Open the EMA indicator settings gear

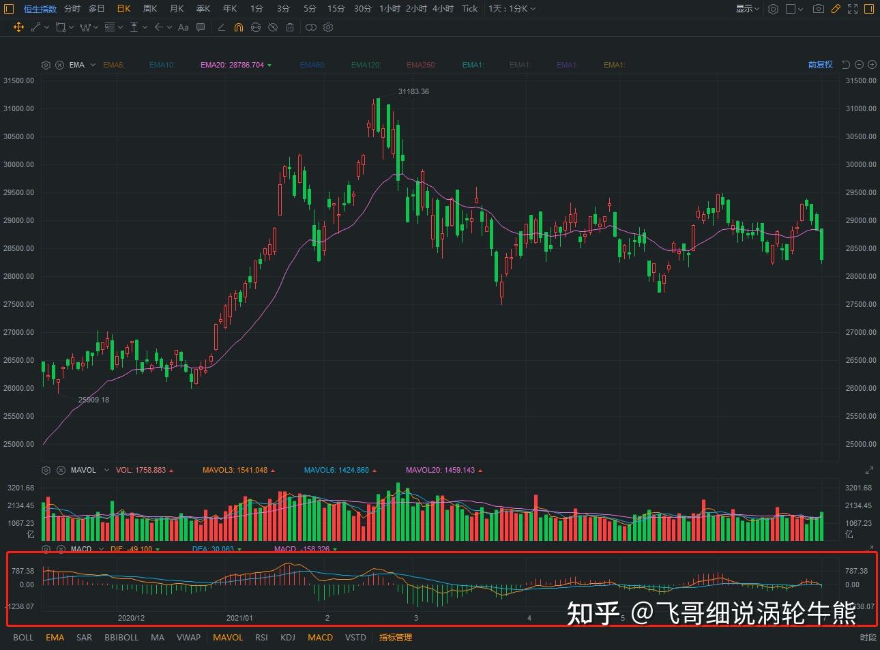pyautogui.click(x=46, y=64)
